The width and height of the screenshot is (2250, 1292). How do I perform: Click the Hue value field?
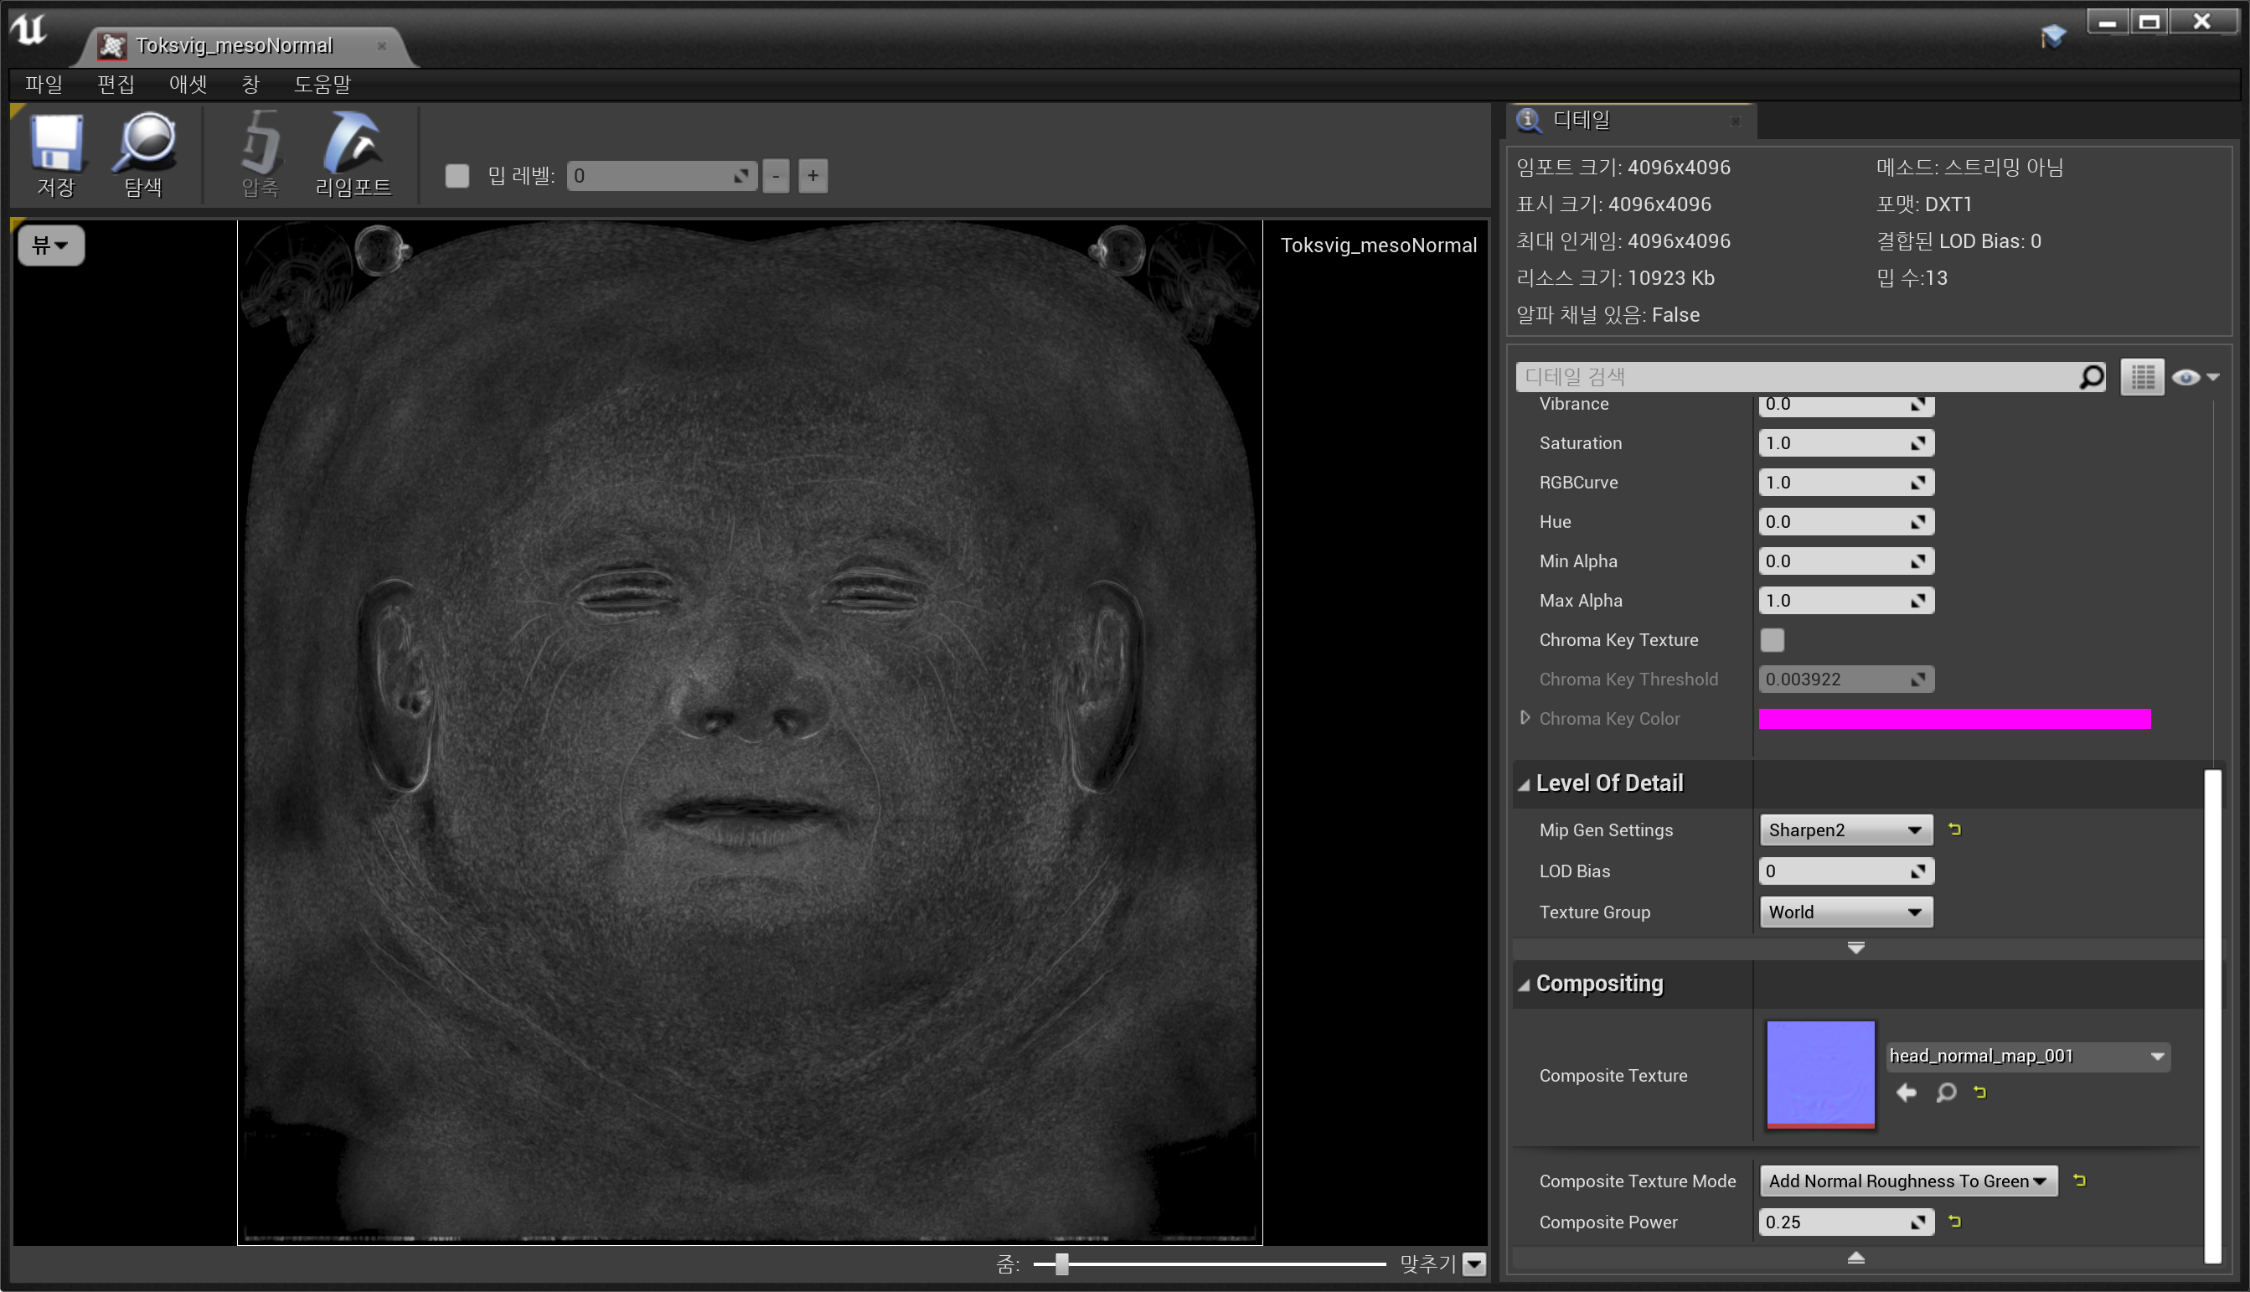point(1845,522)
